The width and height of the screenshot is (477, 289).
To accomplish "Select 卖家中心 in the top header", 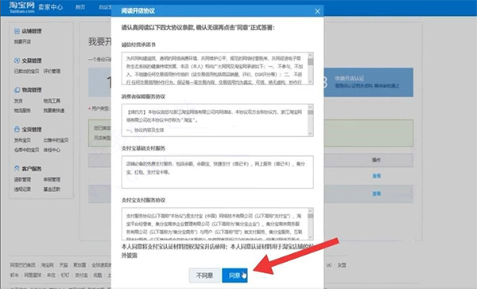I will pyautogui.click(x=51, y=7).
